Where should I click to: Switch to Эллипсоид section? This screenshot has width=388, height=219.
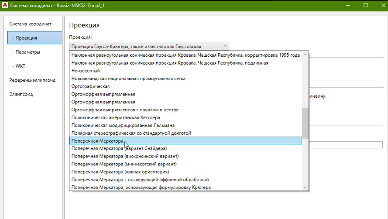pos(21,94)
